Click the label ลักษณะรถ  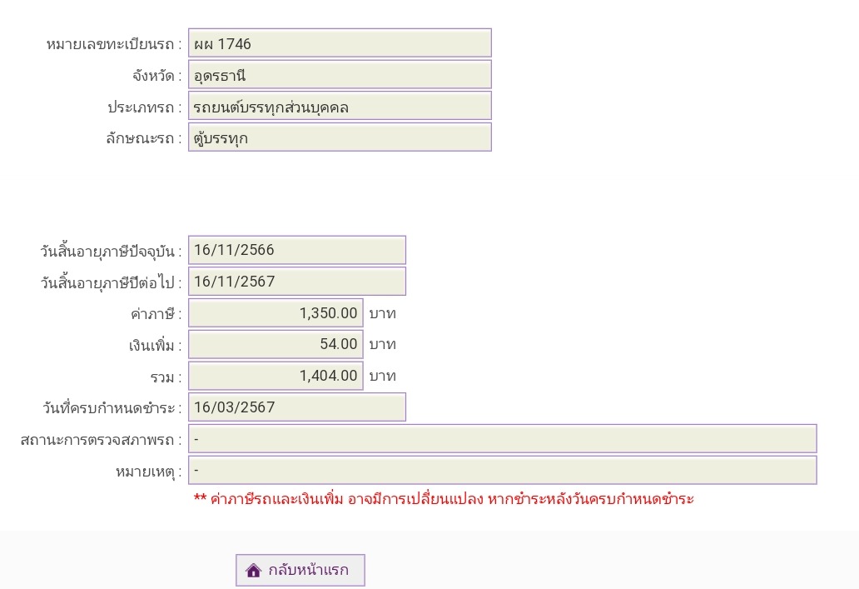(x=143, y=139)
